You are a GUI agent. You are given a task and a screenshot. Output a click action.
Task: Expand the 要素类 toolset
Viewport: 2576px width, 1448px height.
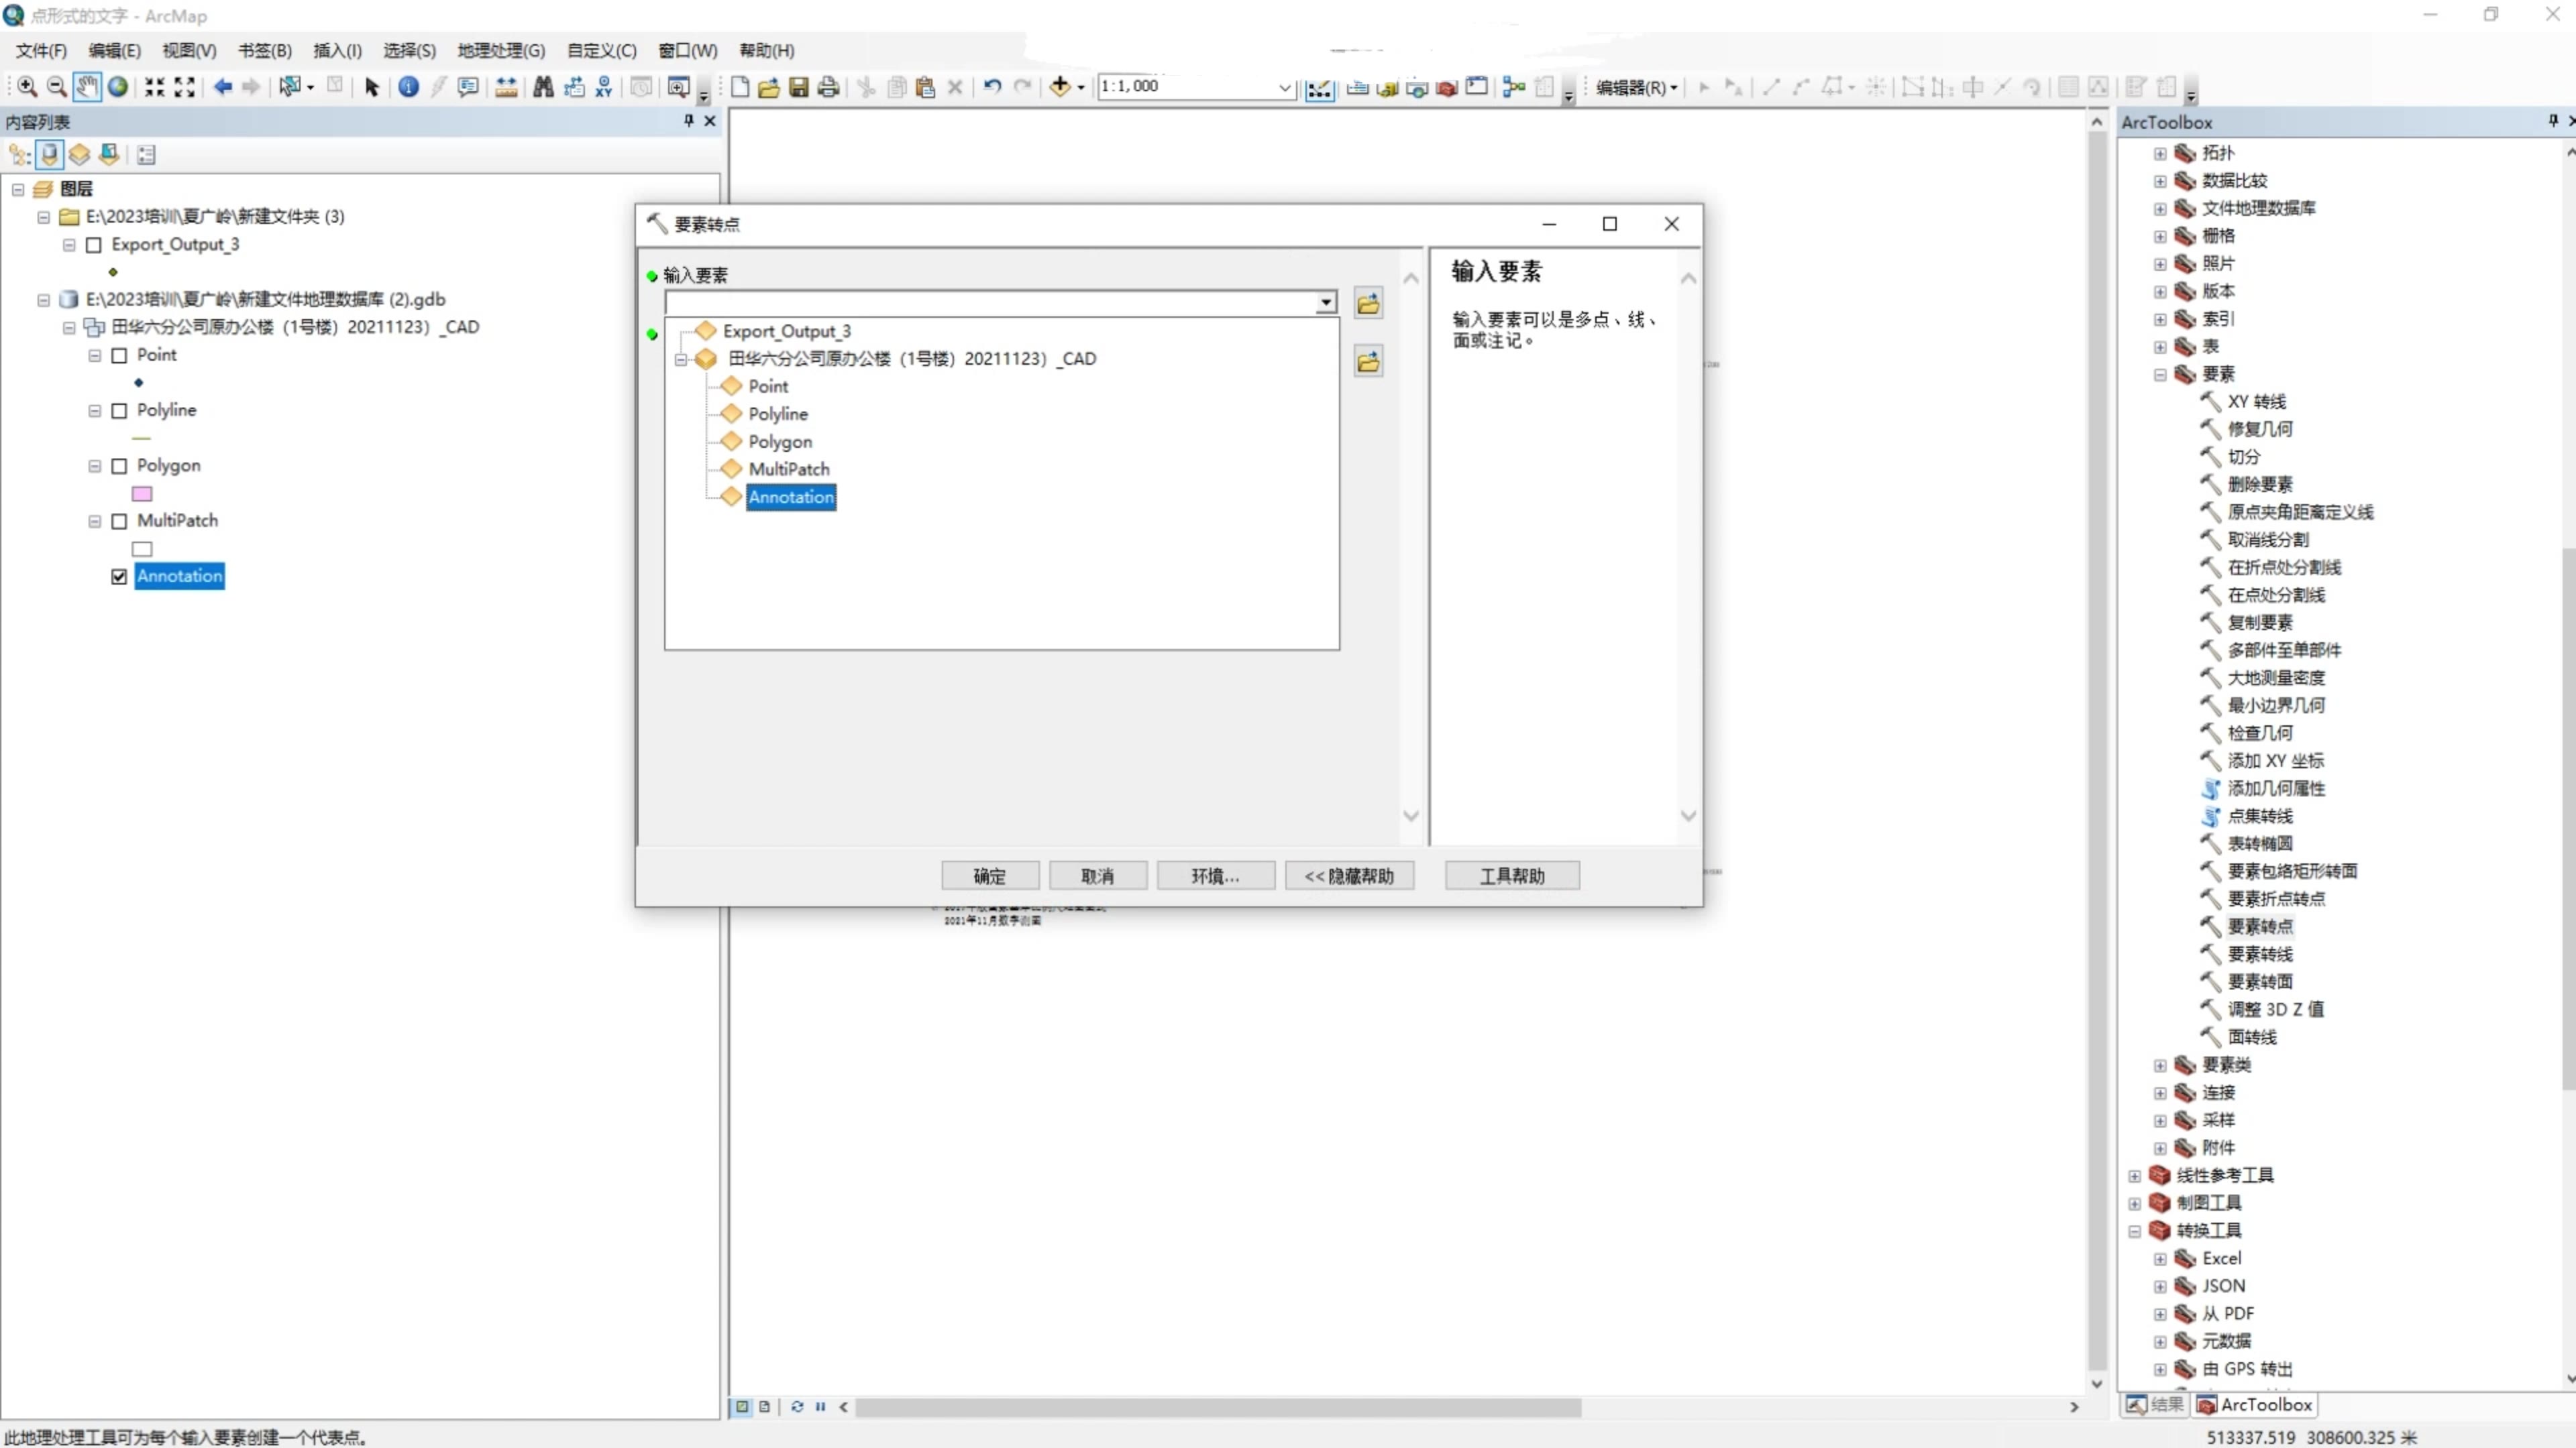[2159, 1065]
